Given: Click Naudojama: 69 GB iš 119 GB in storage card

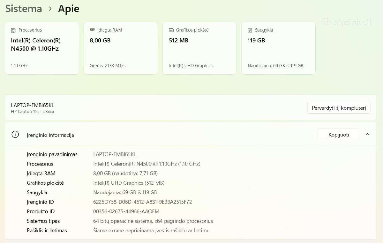Looking at the screenshot, I should click(x=275, y=66).
